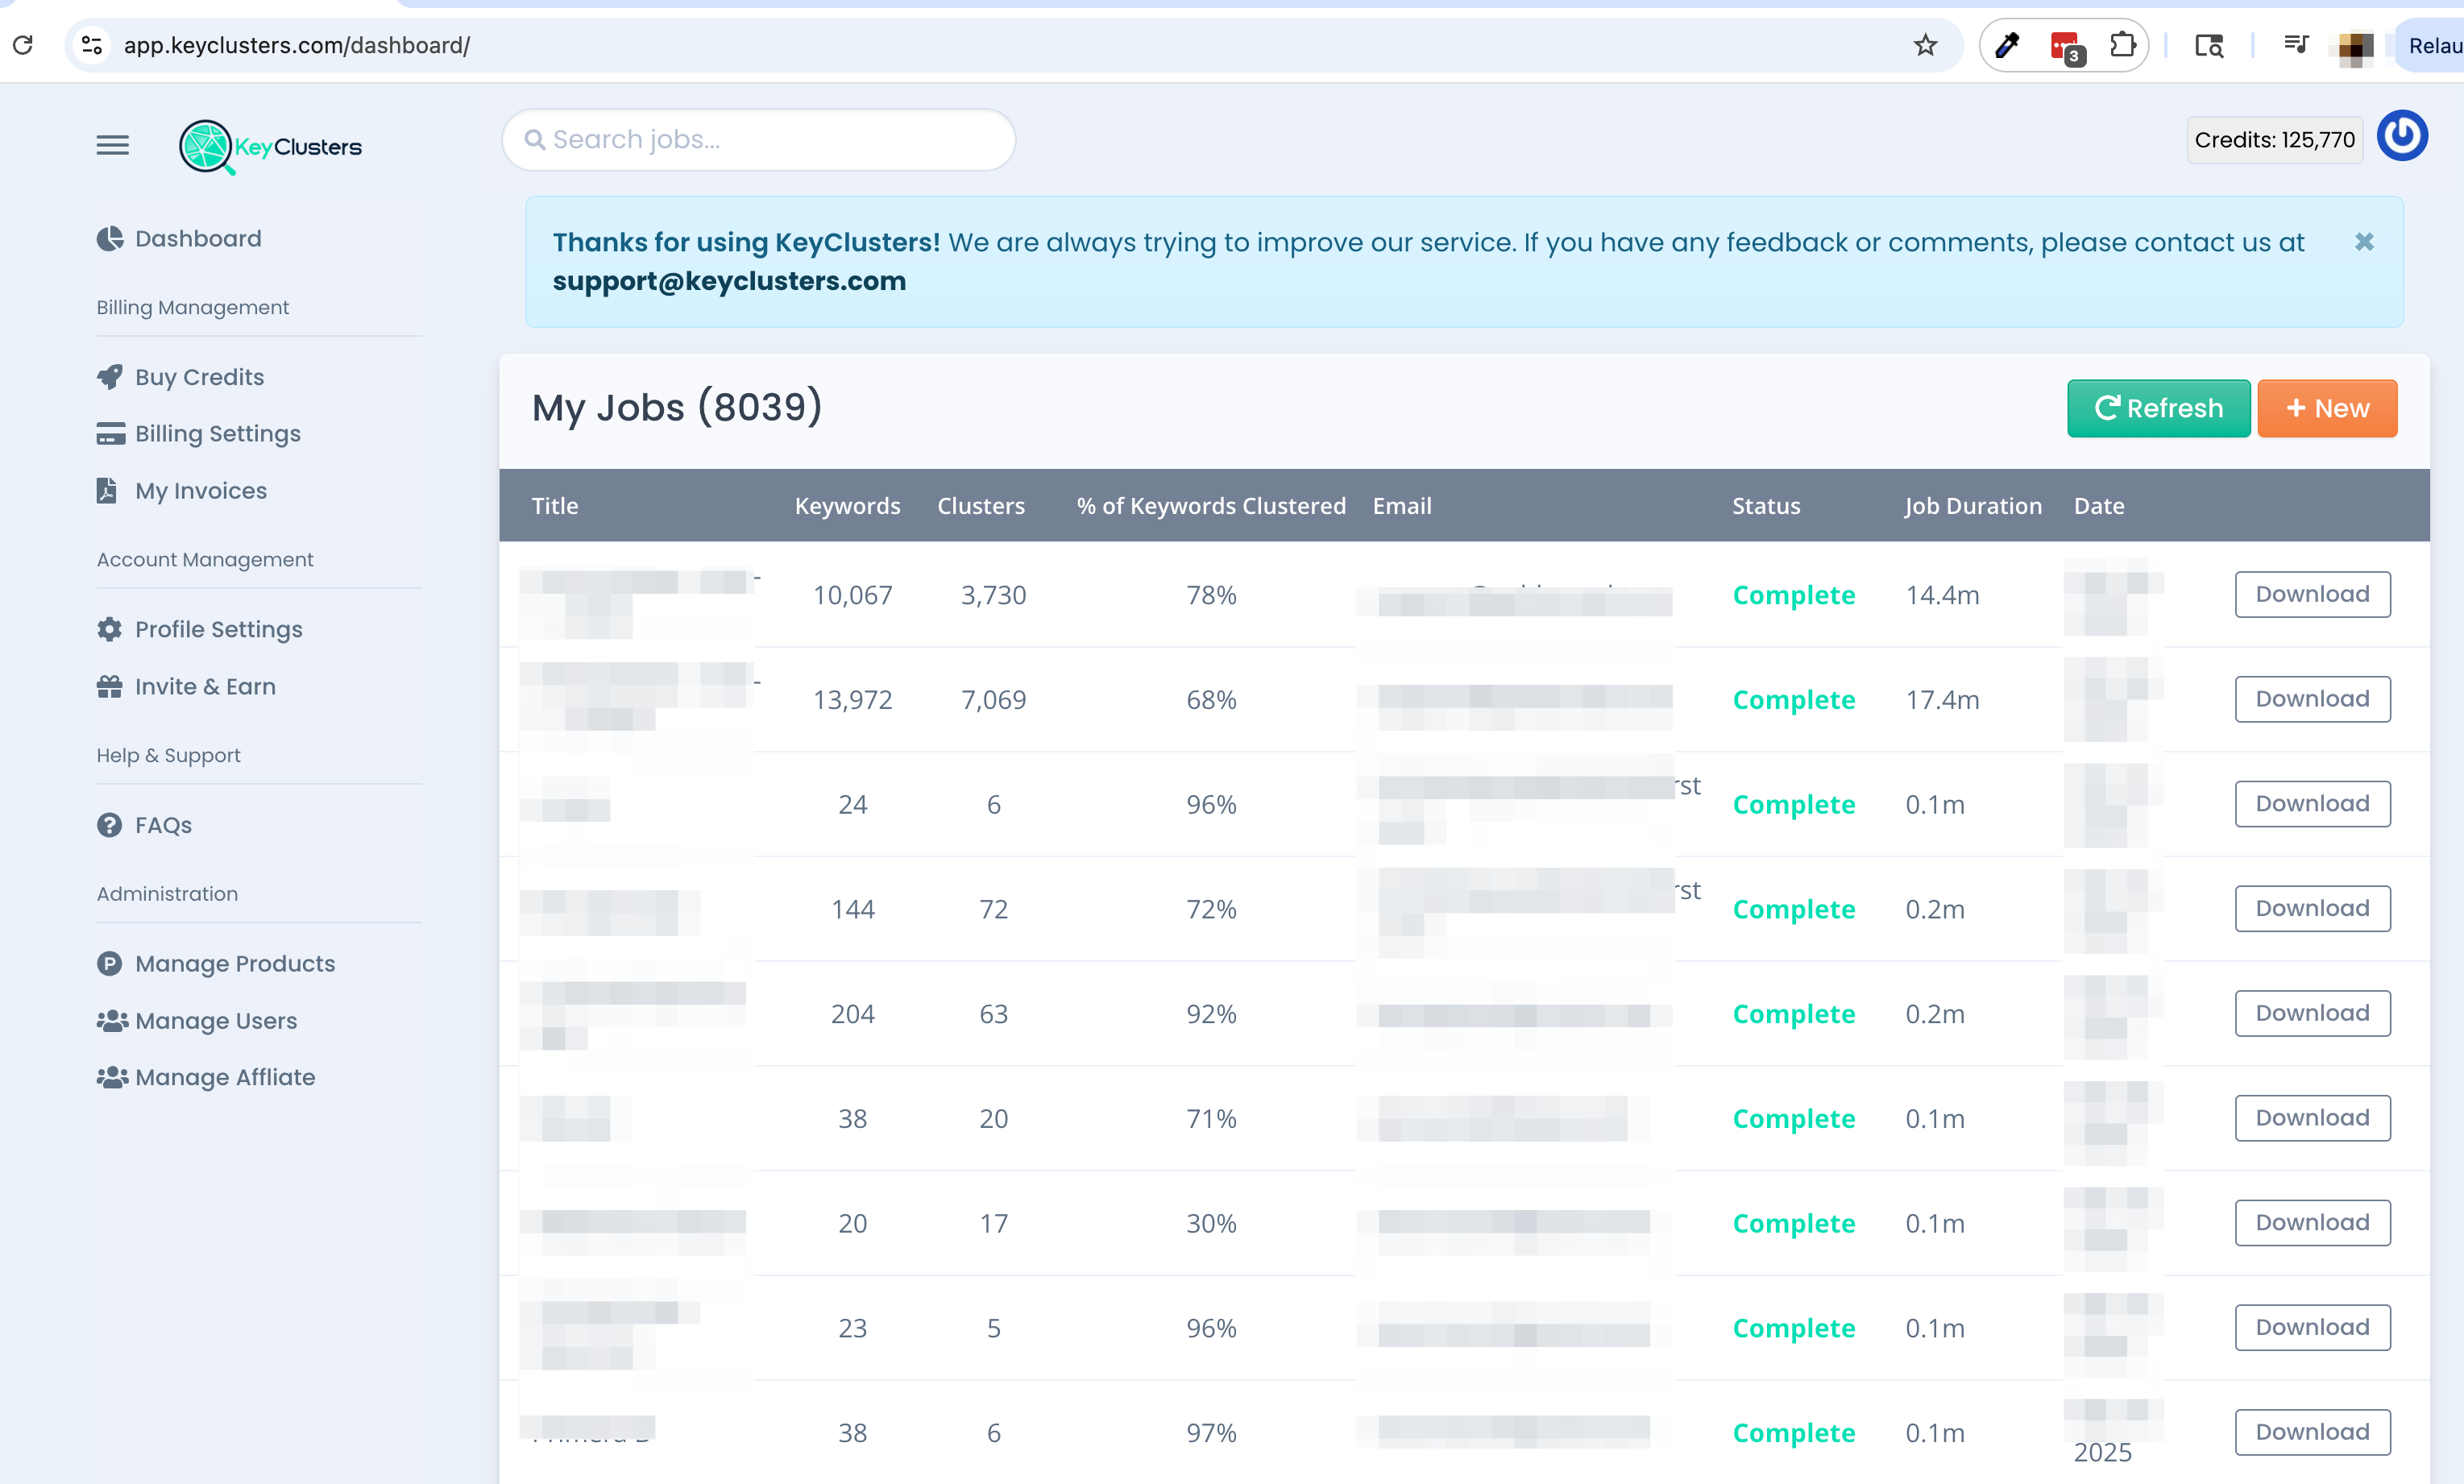Select Manage Affliate in the sidebar

tap(224, 1077)
